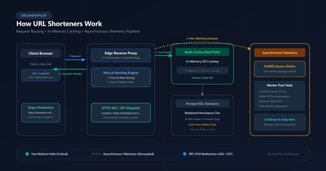The height and width of the screenshot is (171, 326).
Task: Click the "BullMQ Queue (Redis)" title
Action: 280,66
